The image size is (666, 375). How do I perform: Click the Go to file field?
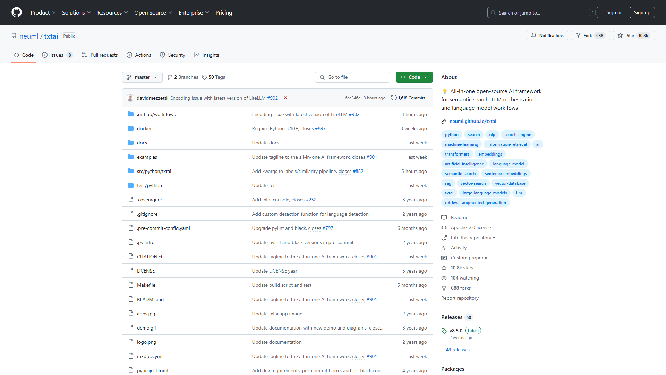(352, 77)
